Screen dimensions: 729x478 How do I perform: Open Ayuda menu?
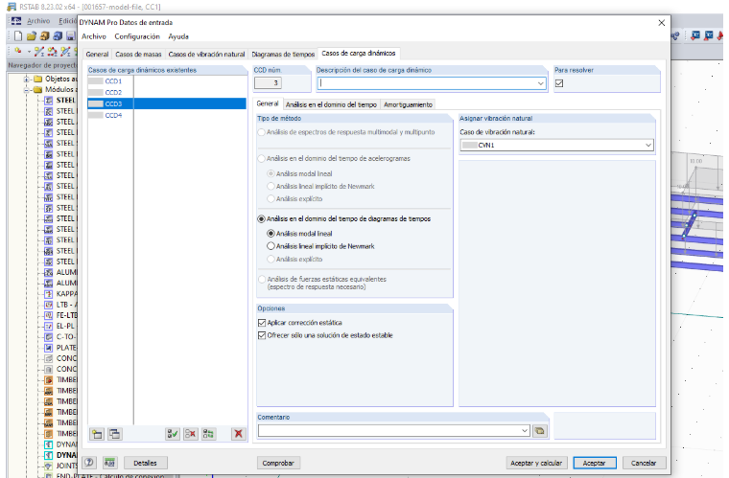point(178,36)
